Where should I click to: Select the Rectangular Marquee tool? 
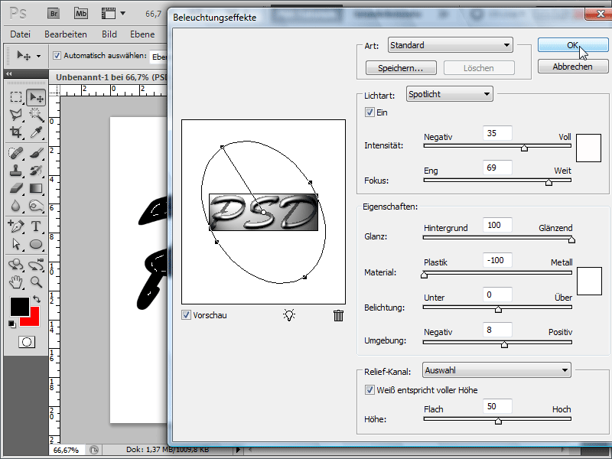16,97
